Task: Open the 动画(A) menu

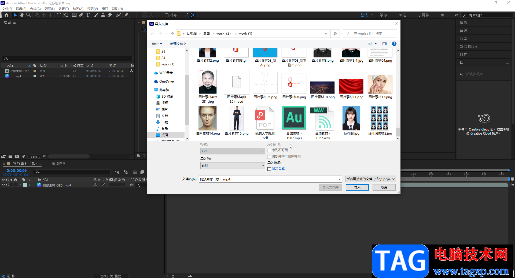Action: (78, 9)
